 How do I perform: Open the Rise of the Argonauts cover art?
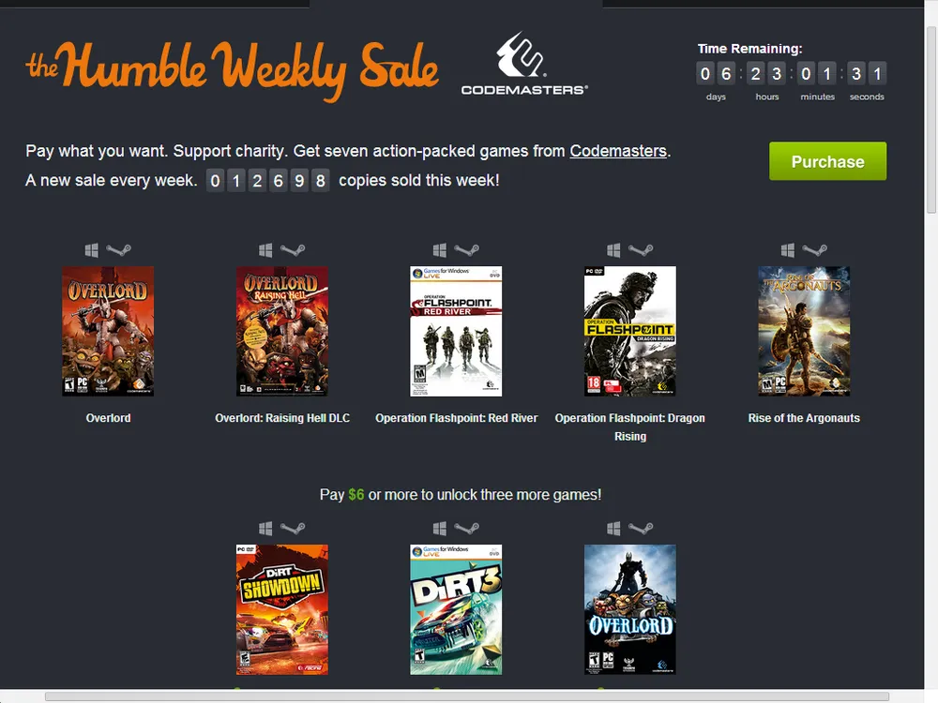(804, 331)
